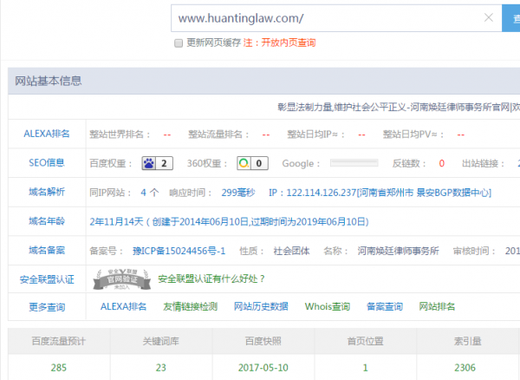This screenshot has height=380, width=520.
Task: Click the 河南焕廷律师事务所 name value
Action: pos(399,251)
